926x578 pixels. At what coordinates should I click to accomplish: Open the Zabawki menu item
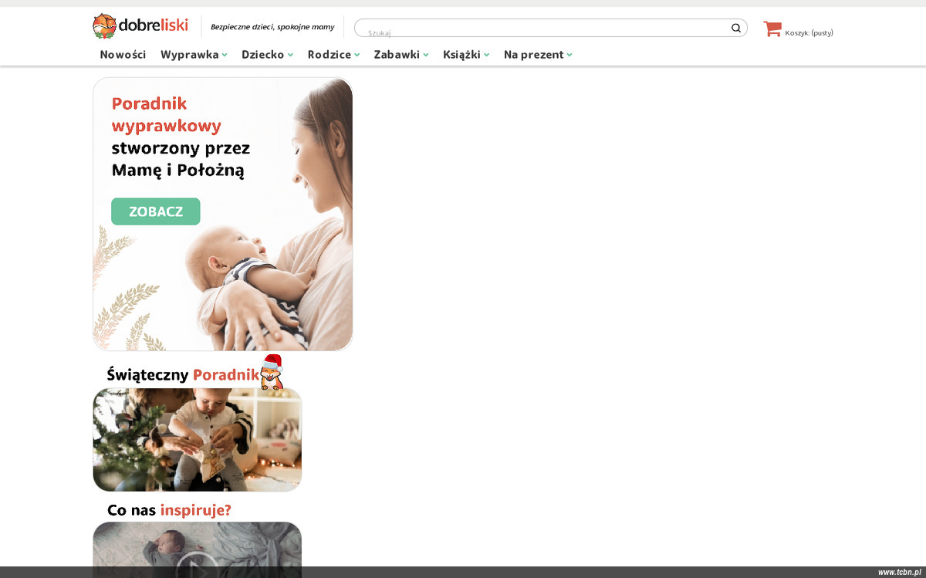[x=397, y=55]
